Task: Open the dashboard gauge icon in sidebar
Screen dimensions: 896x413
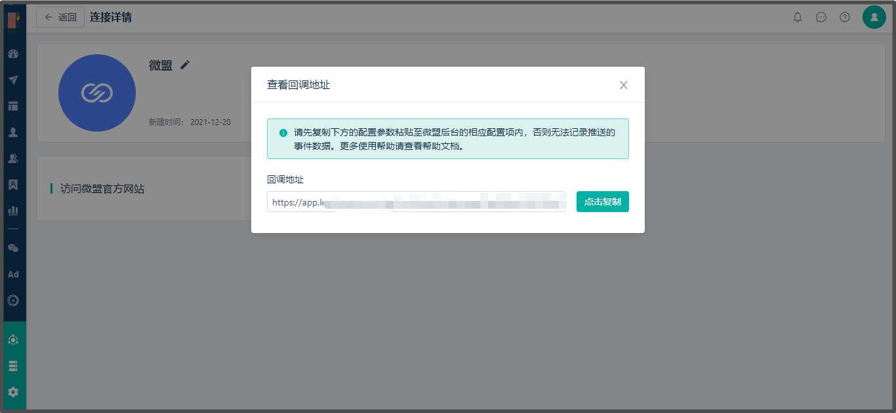Action: tap(13, 54)
